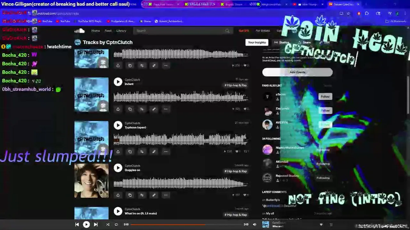Follow oTecen
This screenshot has height=230, width=410.
pyautogui.click(x=325, y=96)
